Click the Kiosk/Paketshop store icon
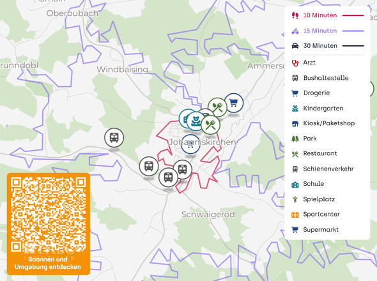The image size is (377, 281). [295, 123]
